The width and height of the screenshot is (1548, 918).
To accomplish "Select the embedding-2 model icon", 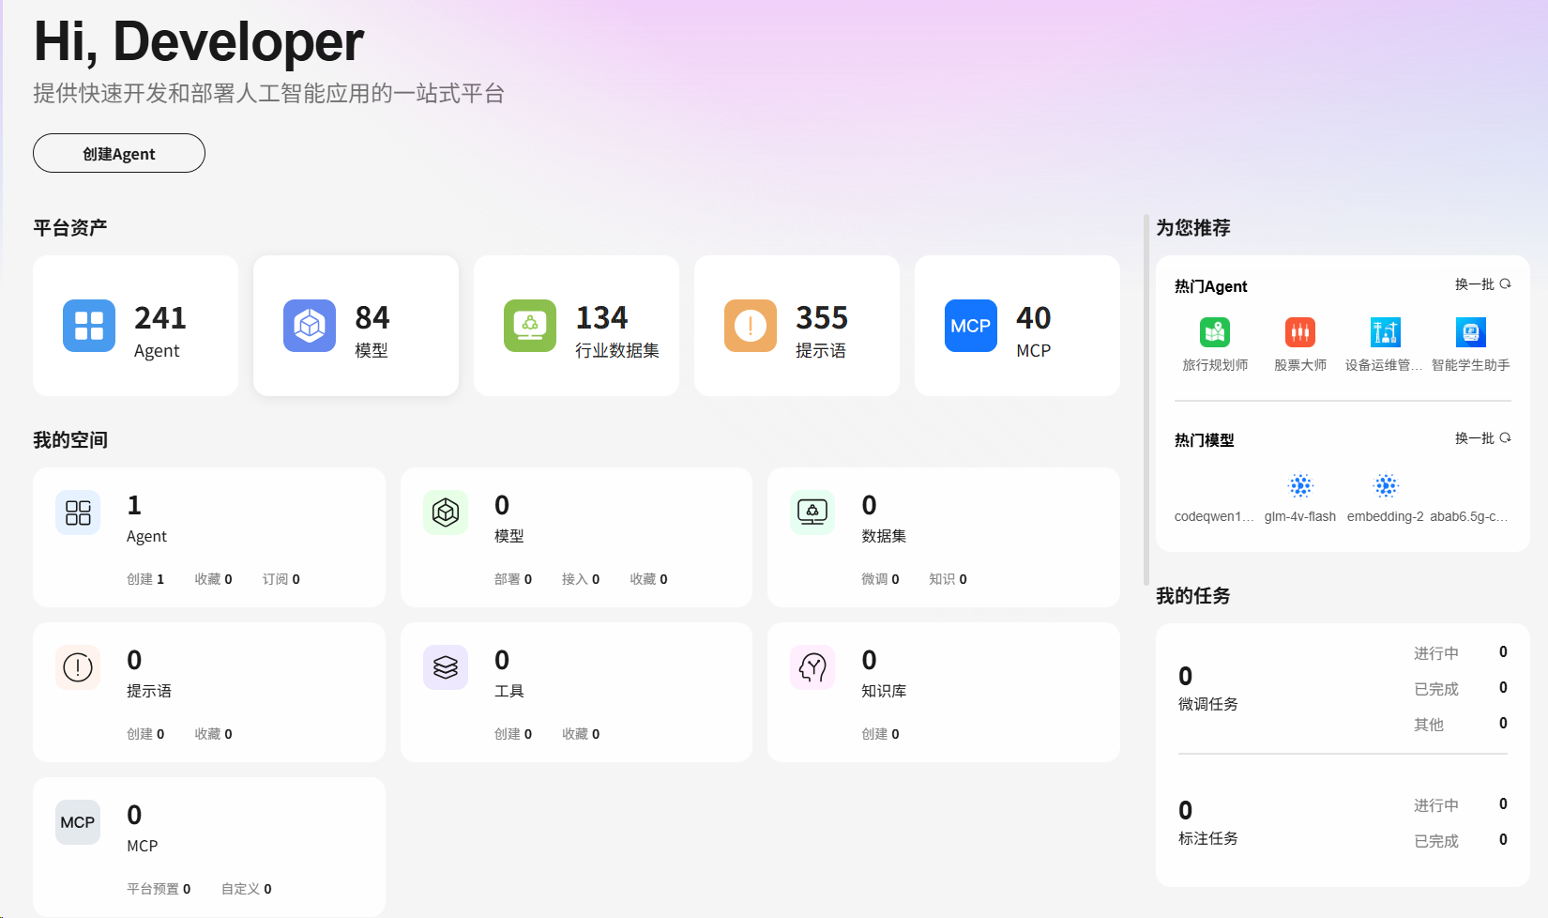I will click(x=1386, y=485).
